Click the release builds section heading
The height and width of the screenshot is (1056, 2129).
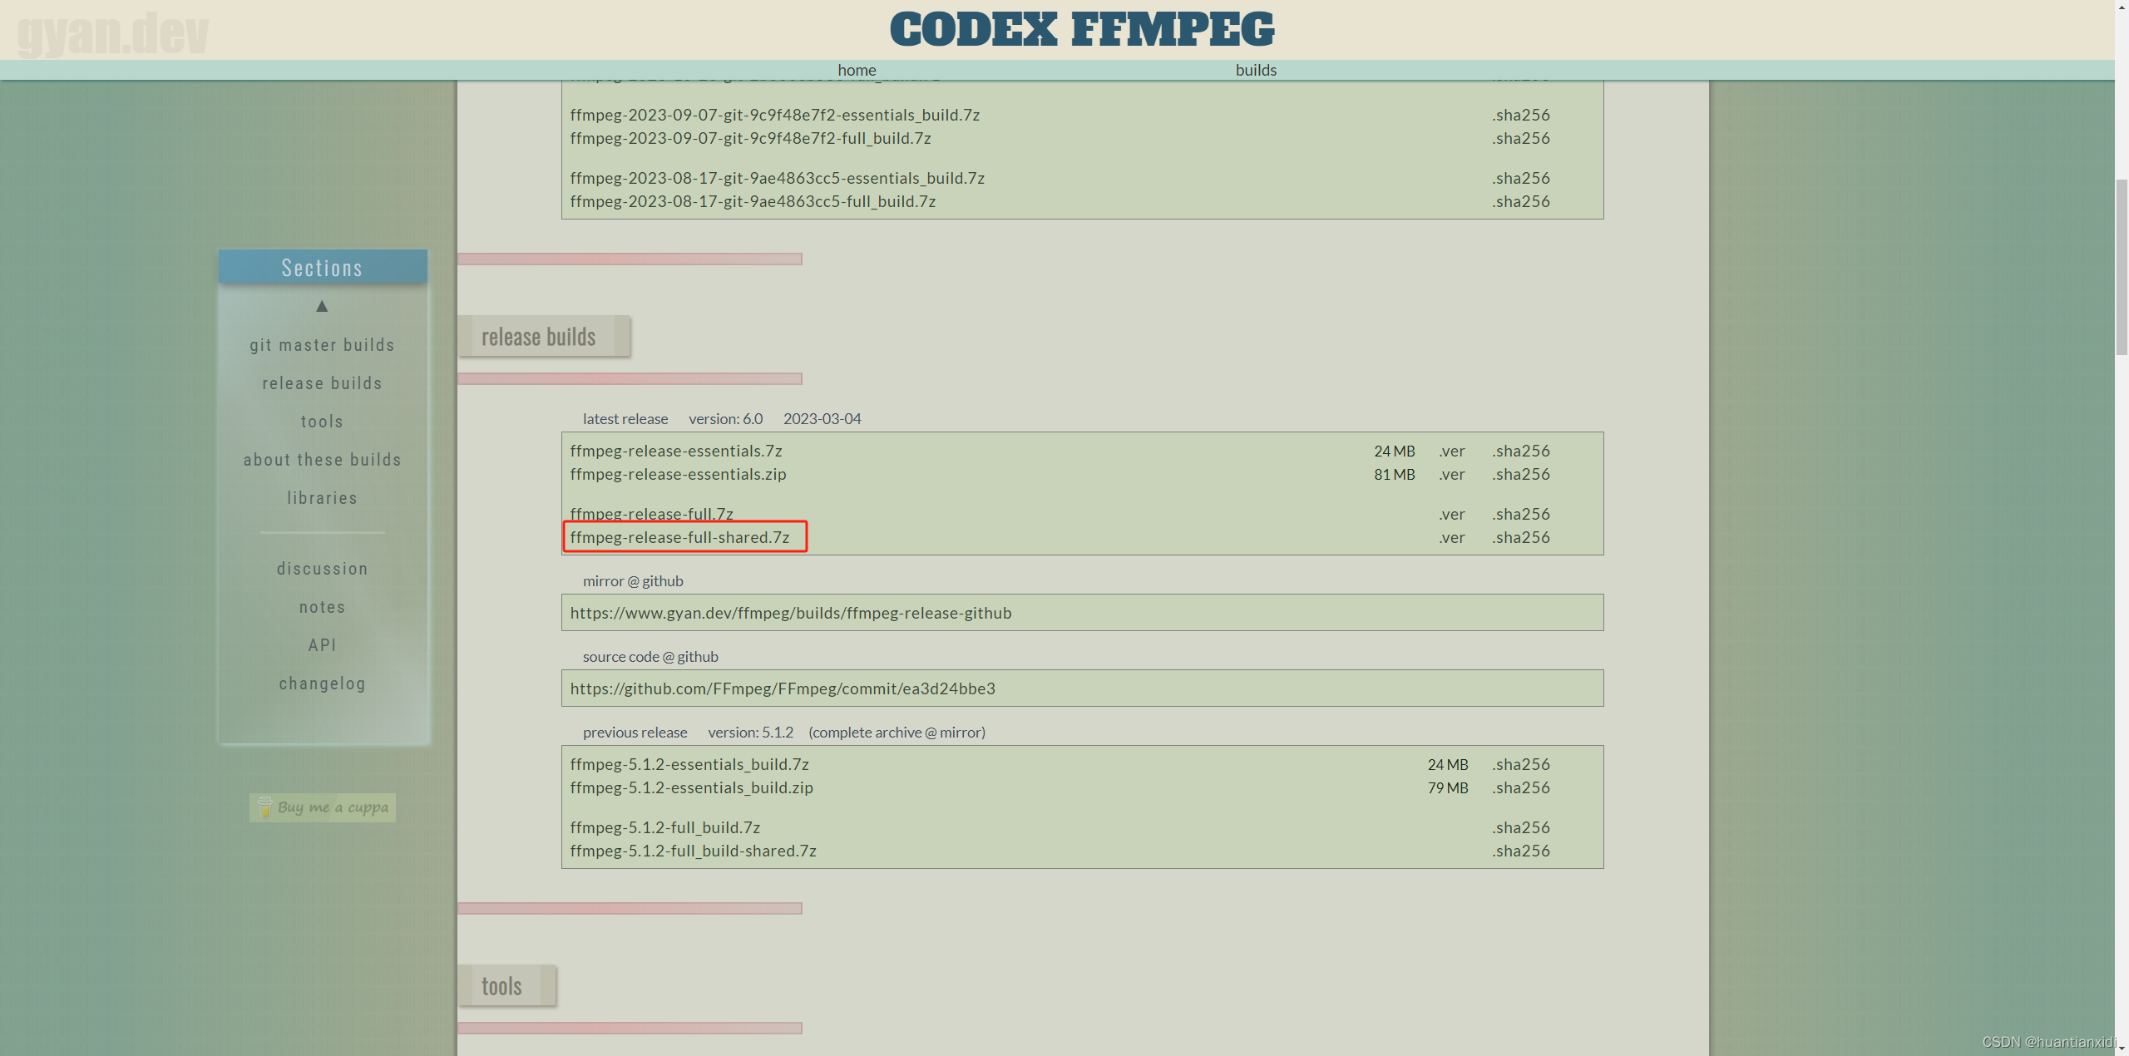pyautogui.click(x=543, y=337)
